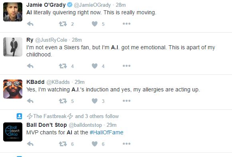Open the #HallOfFame hashtag link
The image size is (232, 157).
106,132
